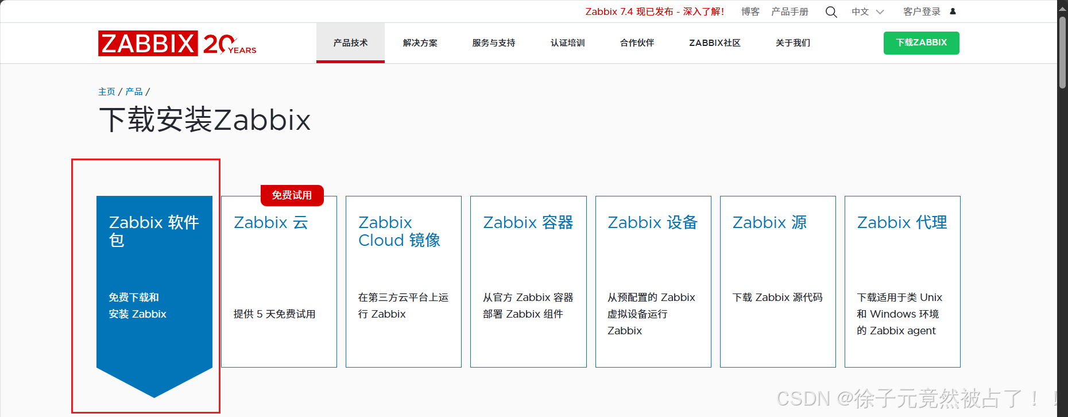
Task: Click the Zabbix 20 Years logo
Action: (177, 43)
